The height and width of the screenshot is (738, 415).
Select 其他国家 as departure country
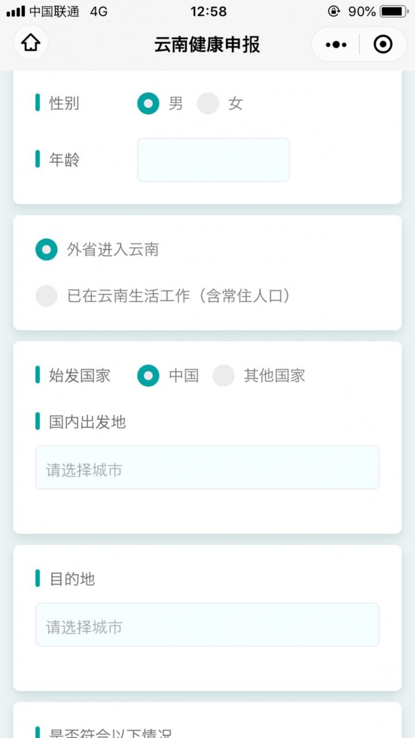pos(223,376)
